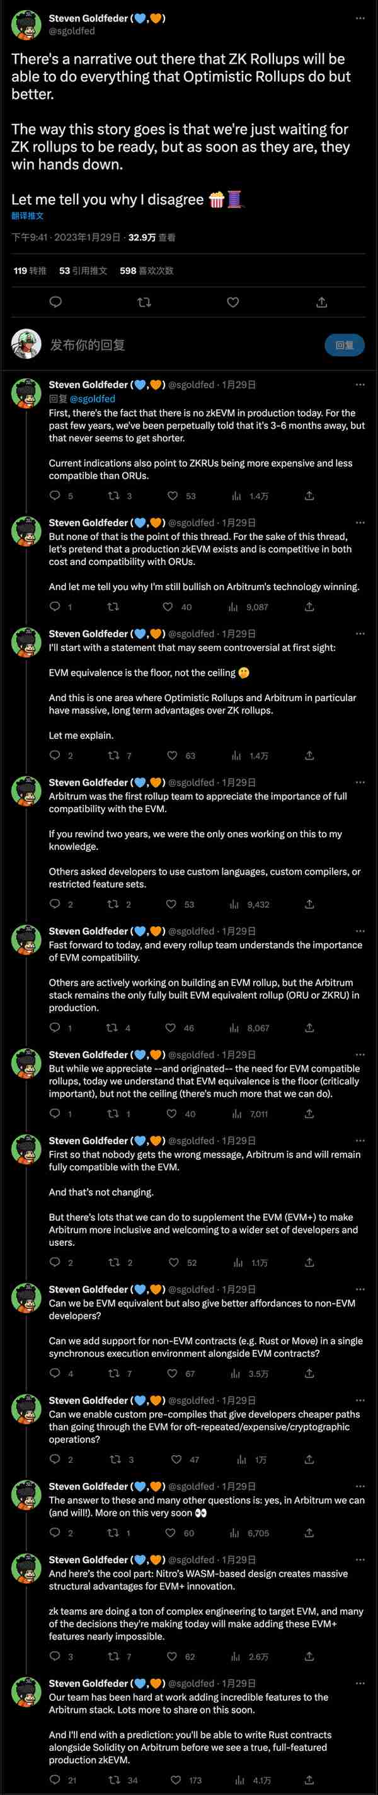The height and width of the screenshot is (1795, 378).
Task: View the 53 引用推文 quote tweets
Action: click(83, 270)
